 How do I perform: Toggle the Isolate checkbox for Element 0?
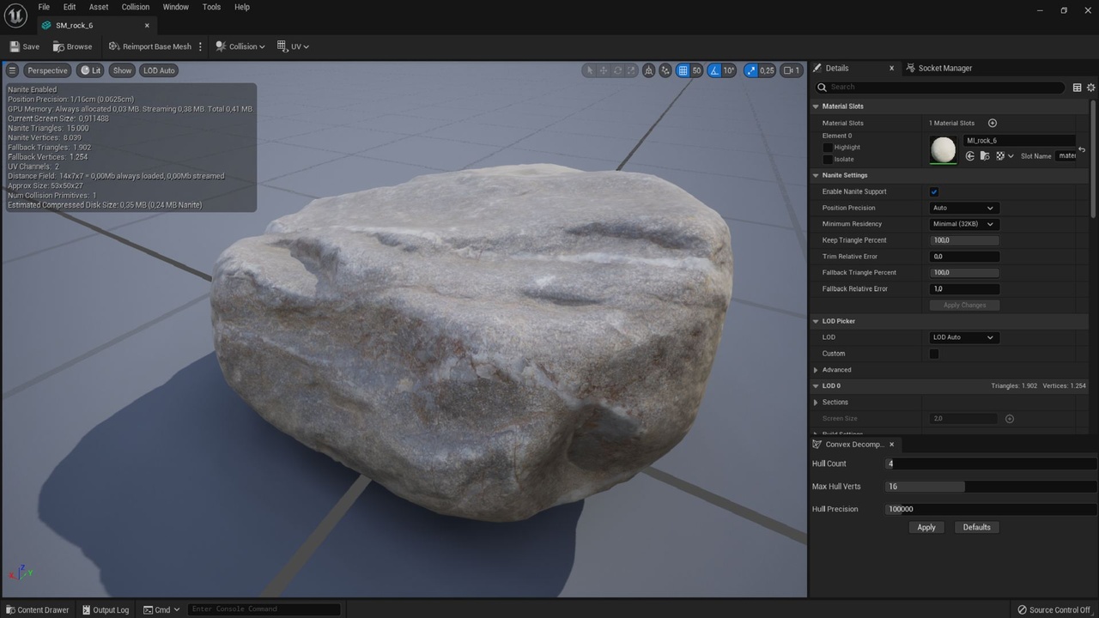click(x=828, y=160)
